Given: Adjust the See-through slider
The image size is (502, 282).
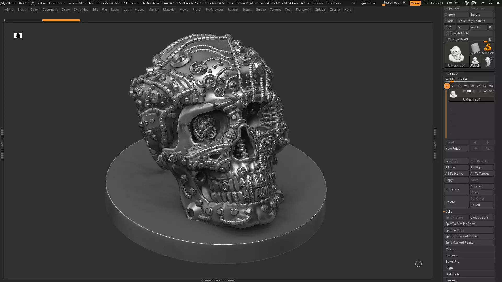Looking at the screenshot, I should 394,3.
